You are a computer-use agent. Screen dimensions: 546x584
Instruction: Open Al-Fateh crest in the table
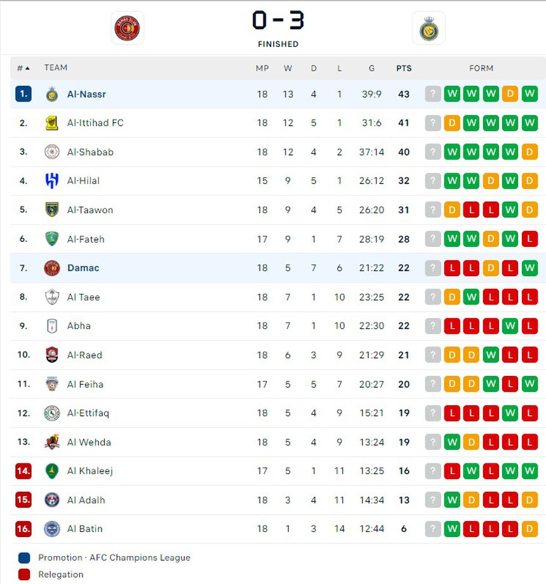pos(52,239)
